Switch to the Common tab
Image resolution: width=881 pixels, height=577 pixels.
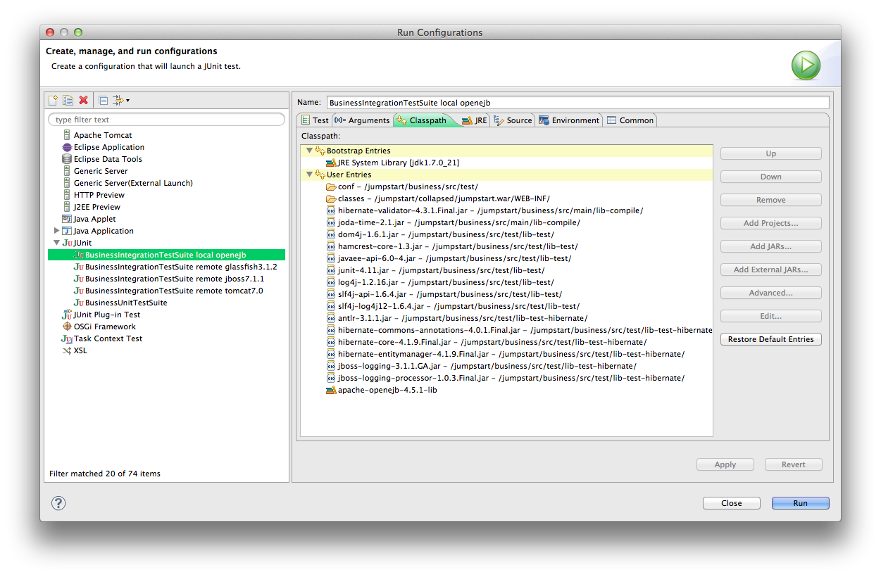[630, 120]
